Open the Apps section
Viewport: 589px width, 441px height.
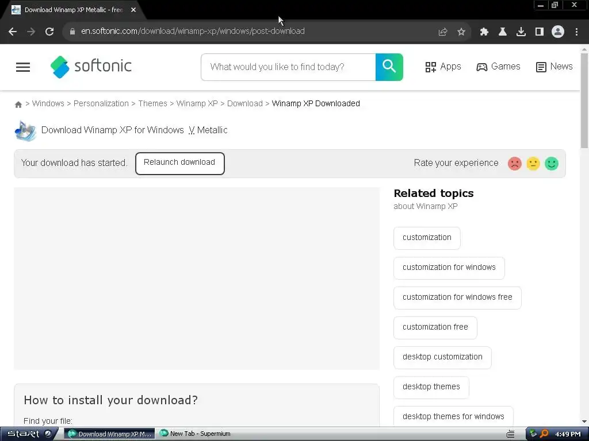pos(443,67)
